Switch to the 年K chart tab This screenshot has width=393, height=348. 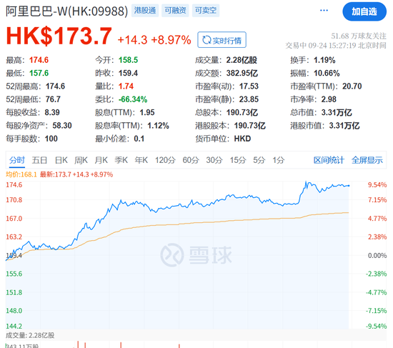(x=141, y=160)
